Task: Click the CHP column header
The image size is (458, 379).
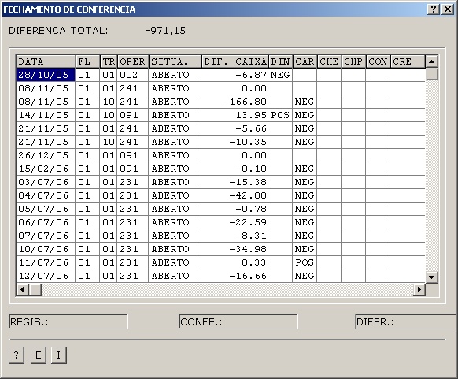Action: [x=353, y=61]
